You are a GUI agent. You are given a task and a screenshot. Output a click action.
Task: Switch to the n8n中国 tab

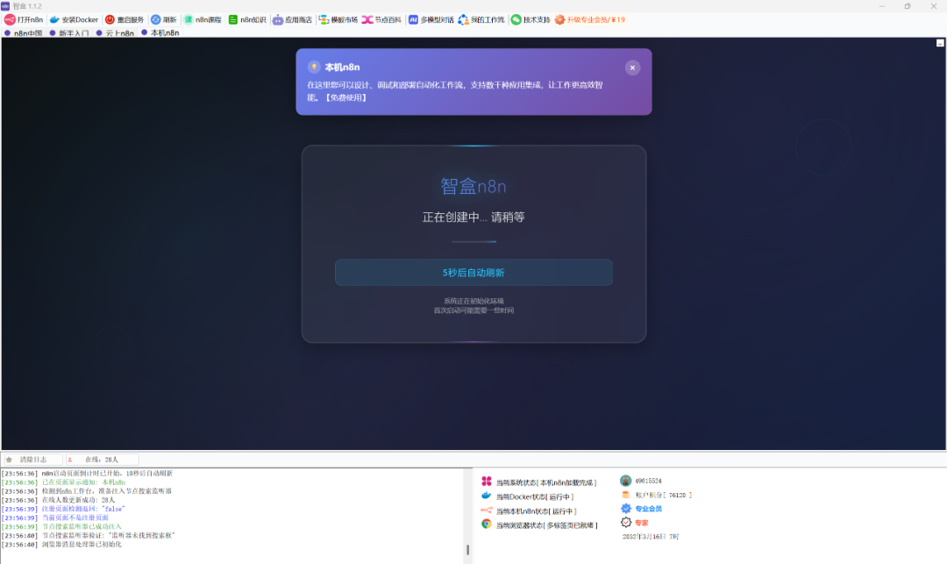click(24, 33)
